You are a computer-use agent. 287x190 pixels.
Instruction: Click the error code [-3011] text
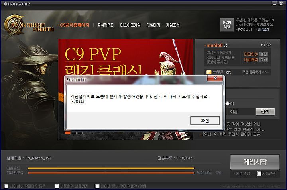pos(77,101)
